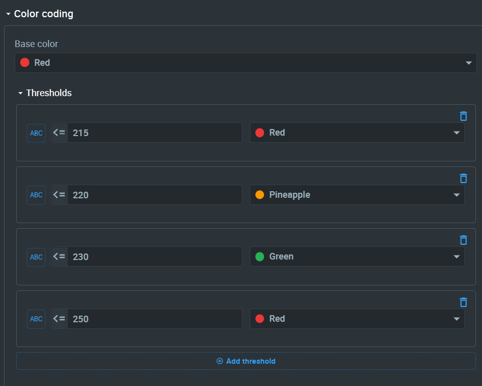Click the ABC icon on the 220 row

[36, 195]
